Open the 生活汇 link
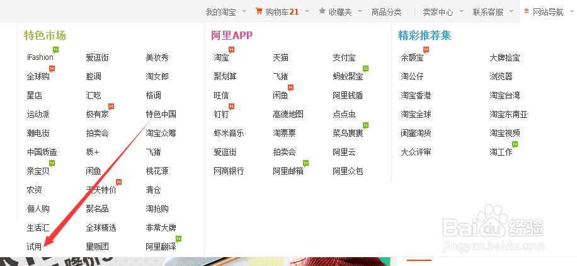Viewport: 577px width, 266px height. (38, 228)
